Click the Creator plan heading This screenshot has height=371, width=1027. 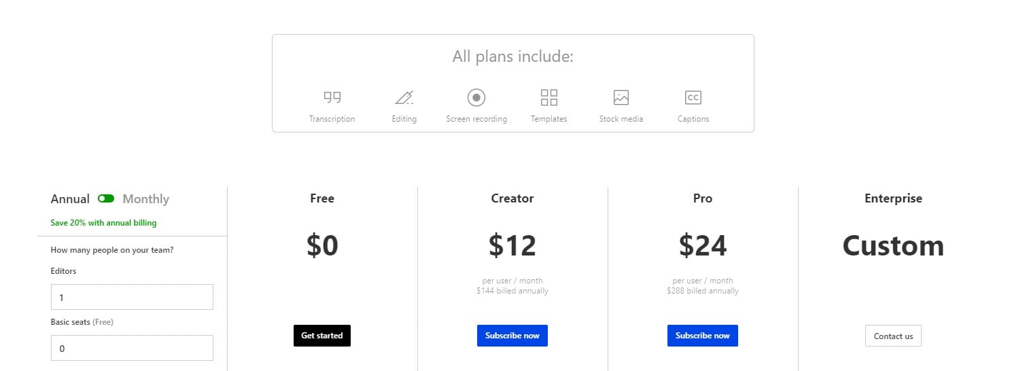point(512,198)
